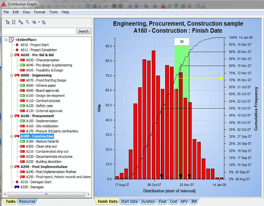
Task: Select the Tasks tab
Action: click(10, 201)
